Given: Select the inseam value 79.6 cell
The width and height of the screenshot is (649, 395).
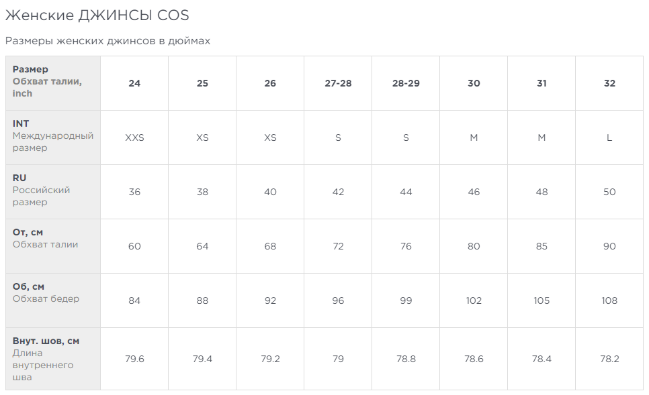Looking at the screenshot, I should point(134,359).
